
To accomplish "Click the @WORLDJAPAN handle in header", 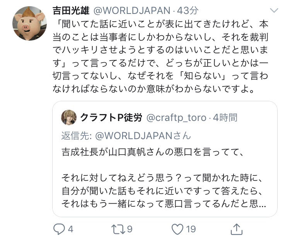I will 132,10.
